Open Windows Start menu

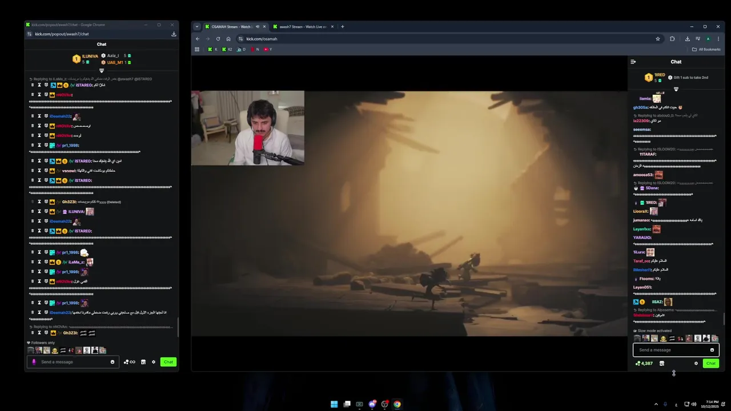tap(334, 404)
